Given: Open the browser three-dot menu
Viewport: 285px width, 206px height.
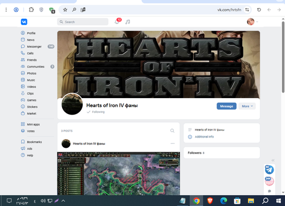Looking at the screenshot, I should [x=6, y=10].
